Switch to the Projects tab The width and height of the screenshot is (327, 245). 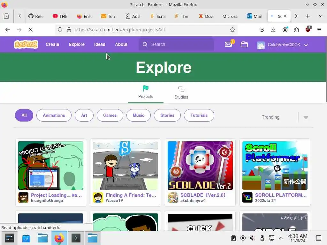[x=146, y=92]
